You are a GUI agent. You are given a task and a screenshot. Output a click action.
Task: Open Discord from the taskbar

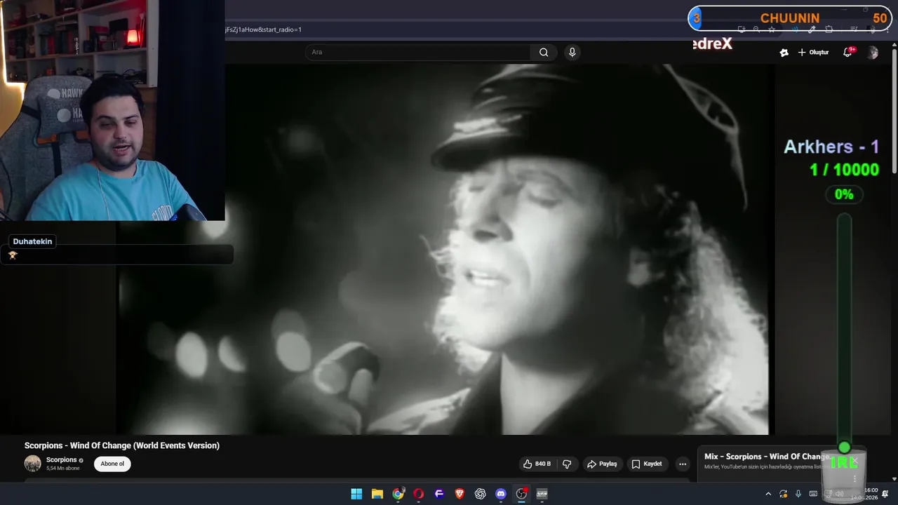pos(501,494)
